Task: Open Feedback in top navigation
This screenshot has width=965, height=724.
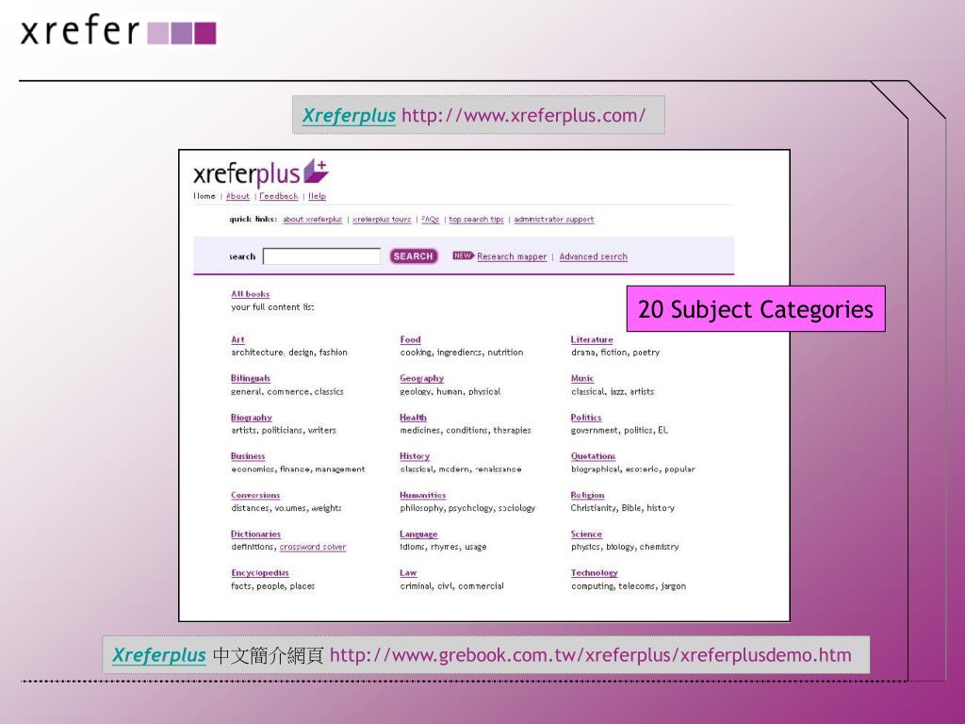Action: [x=279, y=196]
